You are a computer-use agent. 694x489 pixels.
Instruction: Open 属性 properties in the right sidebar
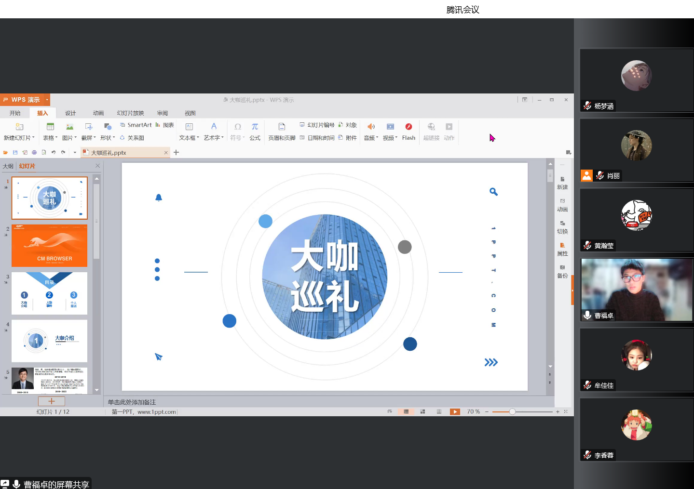562,250
